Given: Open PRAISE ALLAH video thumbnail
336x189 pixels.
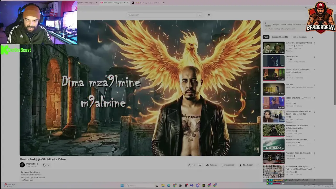Looking at the screenshot, I should pos(274,61).
